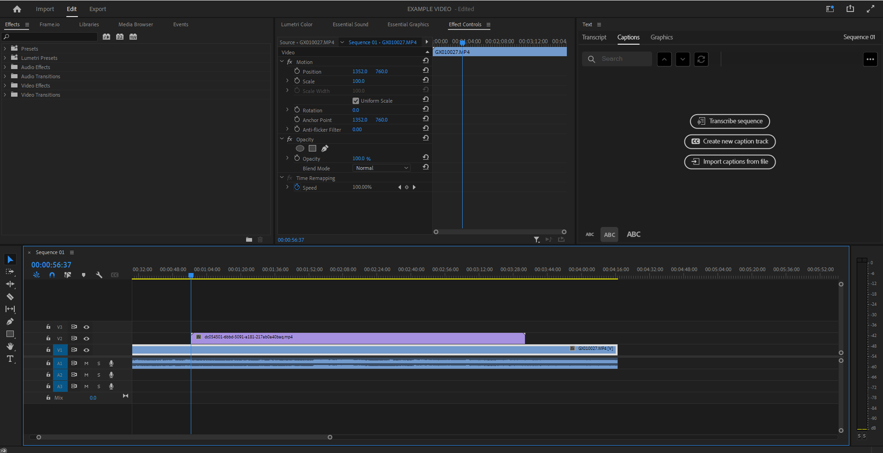Image resolution: width=883 pixels, height=453 pixels.
Task: Go to the Home screen icon
Action: (x=17, y=9)
